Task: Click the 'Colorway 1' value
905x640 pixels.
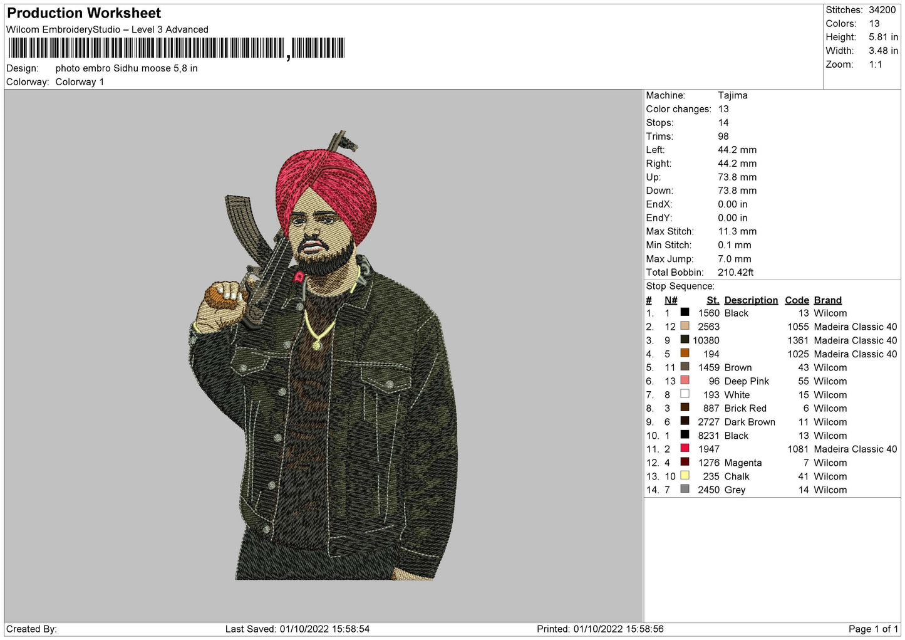Action: [x=80, y=82]
